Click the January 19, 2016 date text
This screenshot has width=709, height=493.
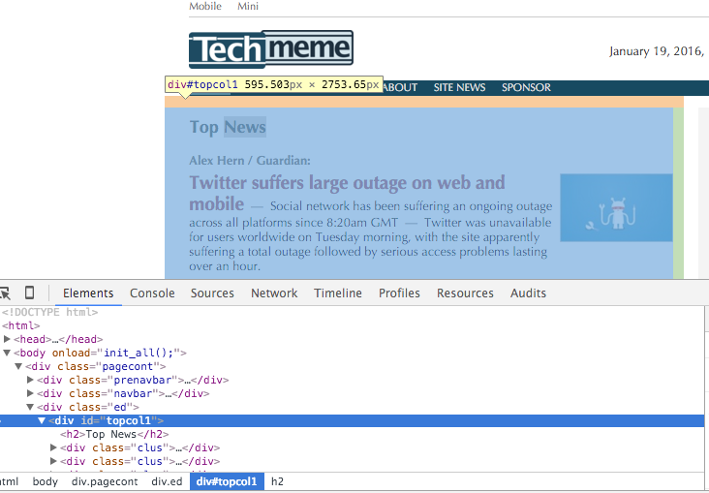tap(656, 51)
